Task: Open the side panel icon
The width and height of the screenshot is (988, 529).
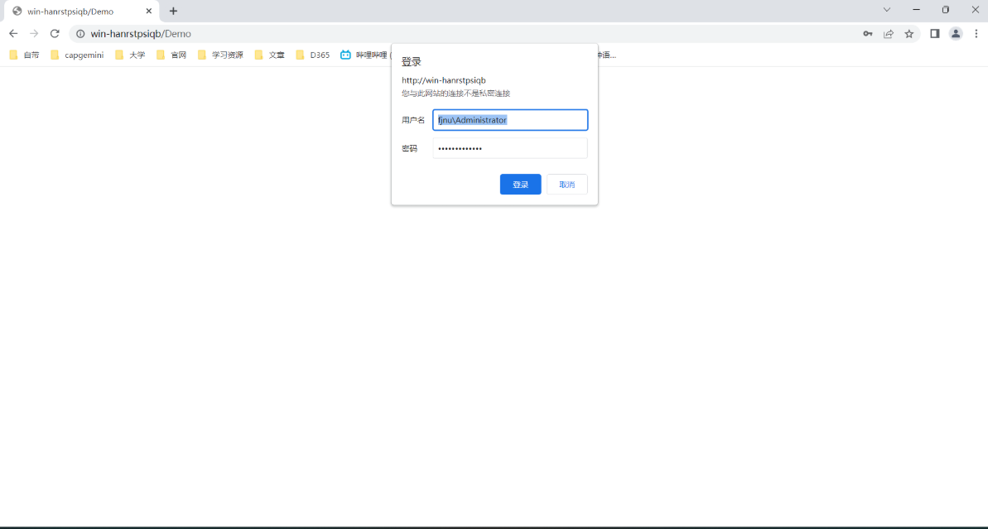Action: click(935, 34)
